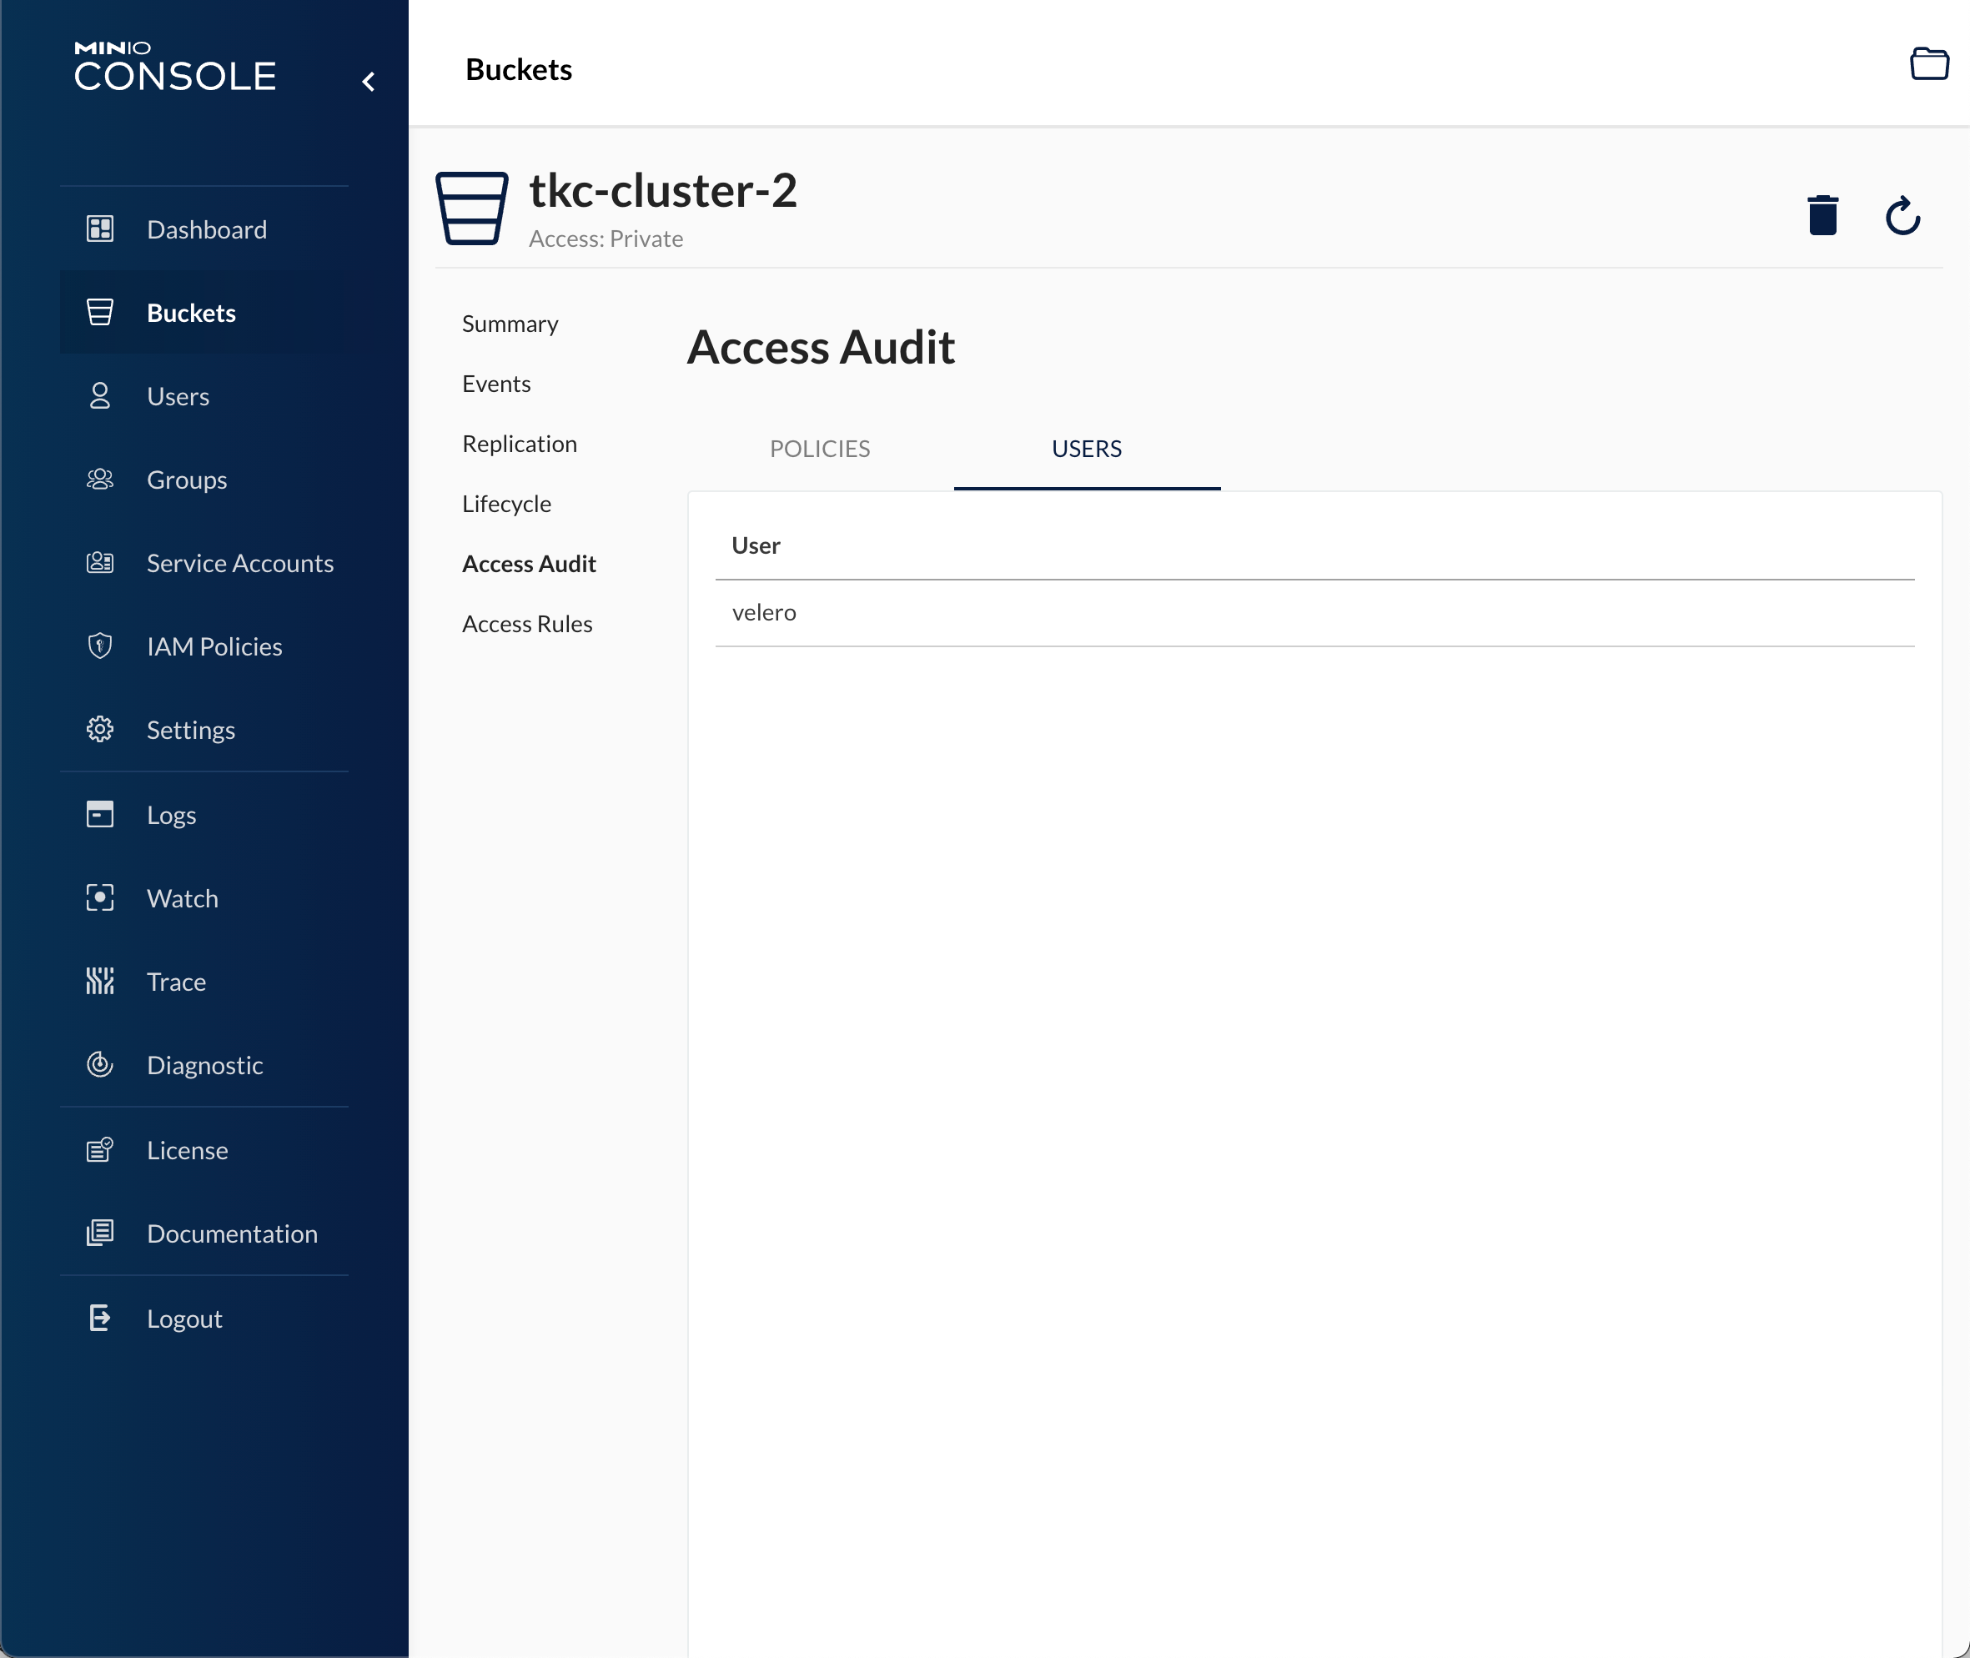Open Documentation label in sidebar
This screenshot has width=1970, height=1658.
click(x=232, y=1233)
